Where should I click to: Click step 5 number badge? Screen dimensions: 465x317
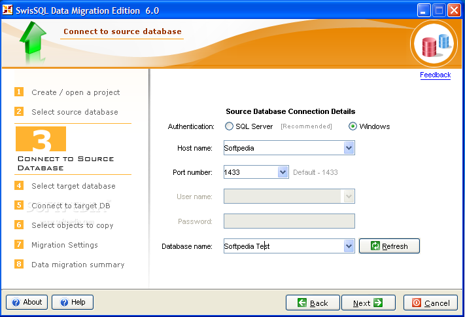19,205
